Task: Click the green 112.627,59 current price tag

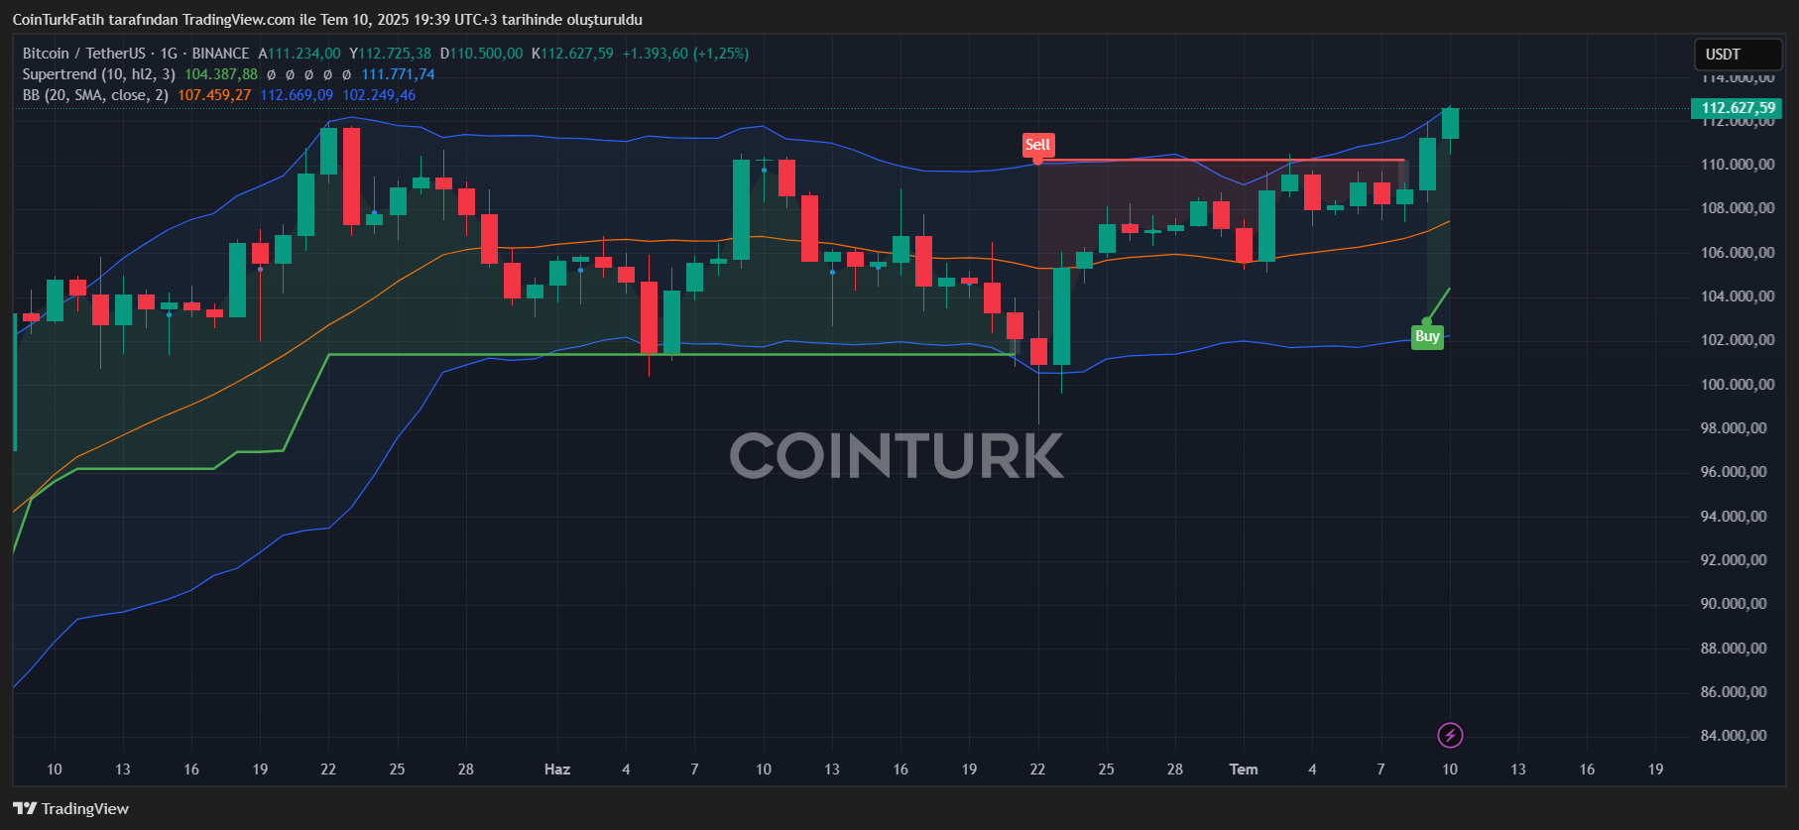Action: (1738, 108)
